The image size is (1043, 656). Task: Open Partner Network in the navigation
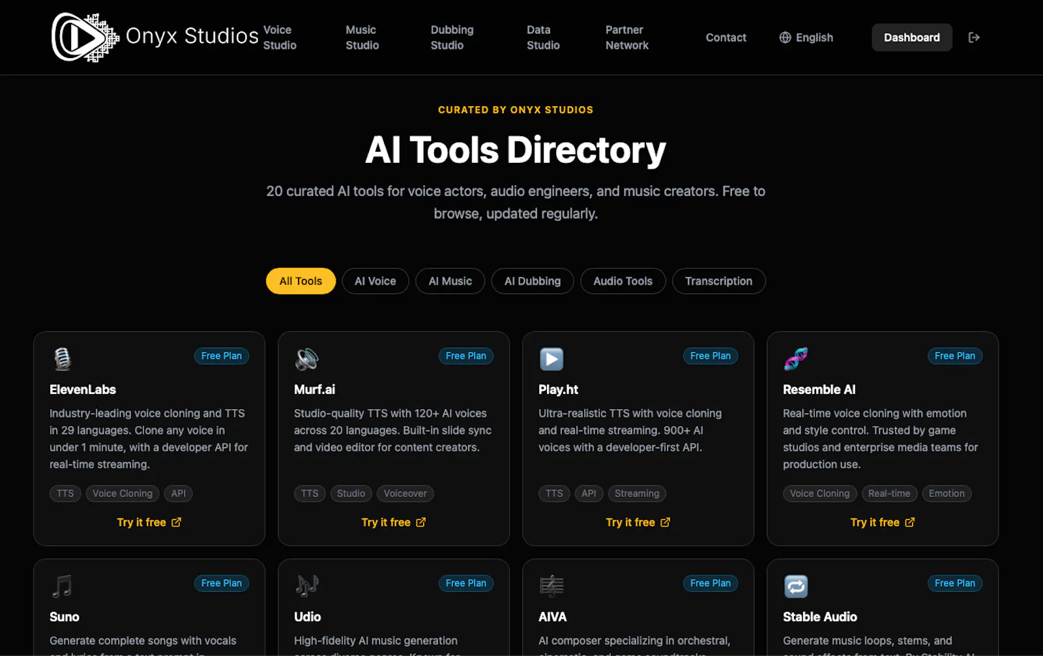(626, 37)
